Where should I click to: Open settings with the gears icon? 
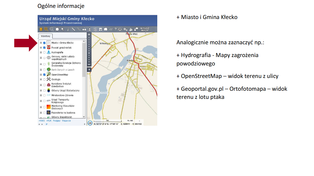pos(125,29)
